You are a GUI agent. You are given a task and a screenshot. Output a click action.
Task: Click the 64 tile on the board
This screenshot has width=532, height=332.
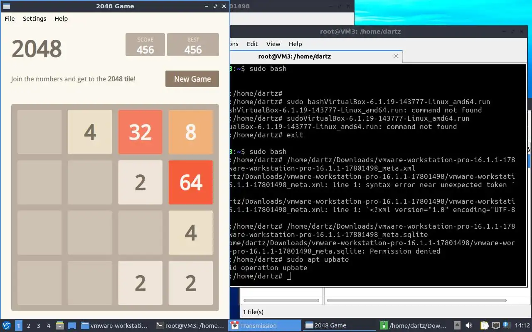tap(191, 182)
